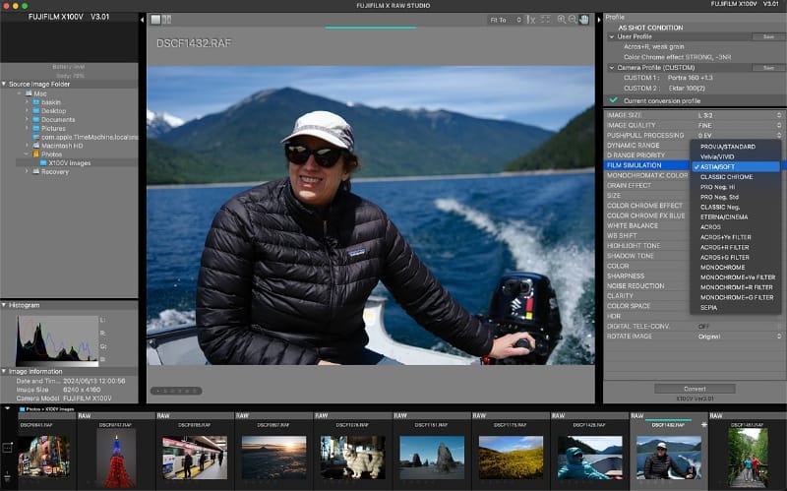Select the WHITE BALANCE setting row

[x=647, y=226]
